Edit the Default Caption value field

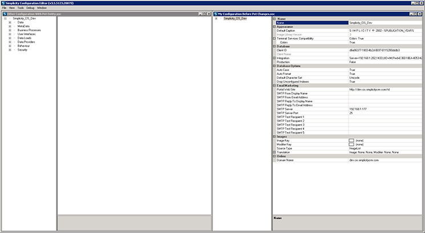pos(385,31)
